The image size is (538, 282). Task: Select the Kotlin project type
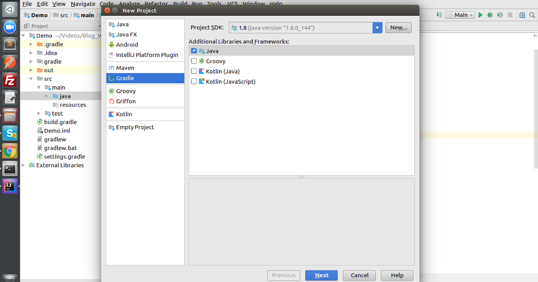pos(145,114)
